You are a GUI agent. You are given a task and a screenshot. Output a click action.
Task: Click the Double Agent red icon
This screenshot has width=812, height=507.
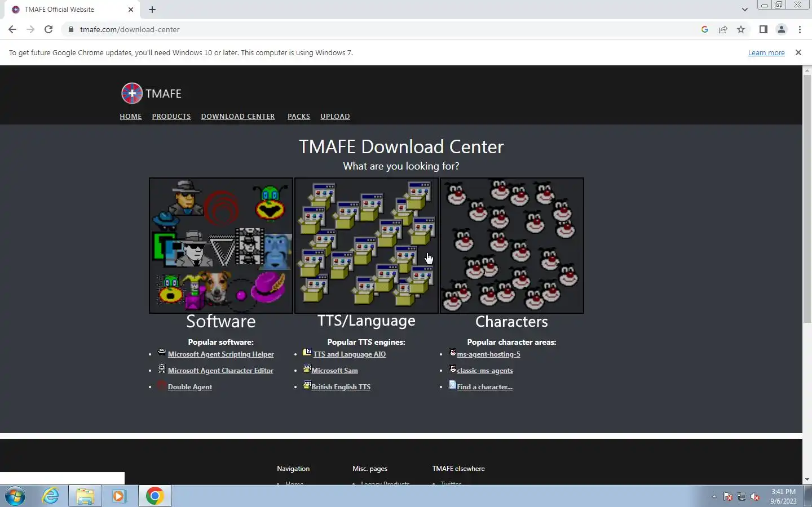pyautogui.click(x=162, y=385)
